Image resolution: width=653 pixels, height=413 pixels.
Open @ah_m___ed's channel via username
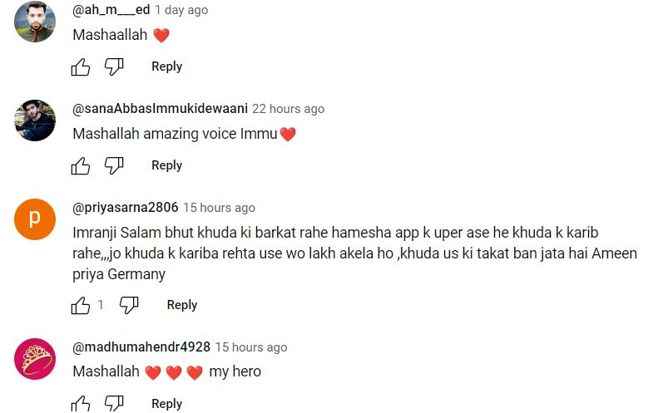111,10
